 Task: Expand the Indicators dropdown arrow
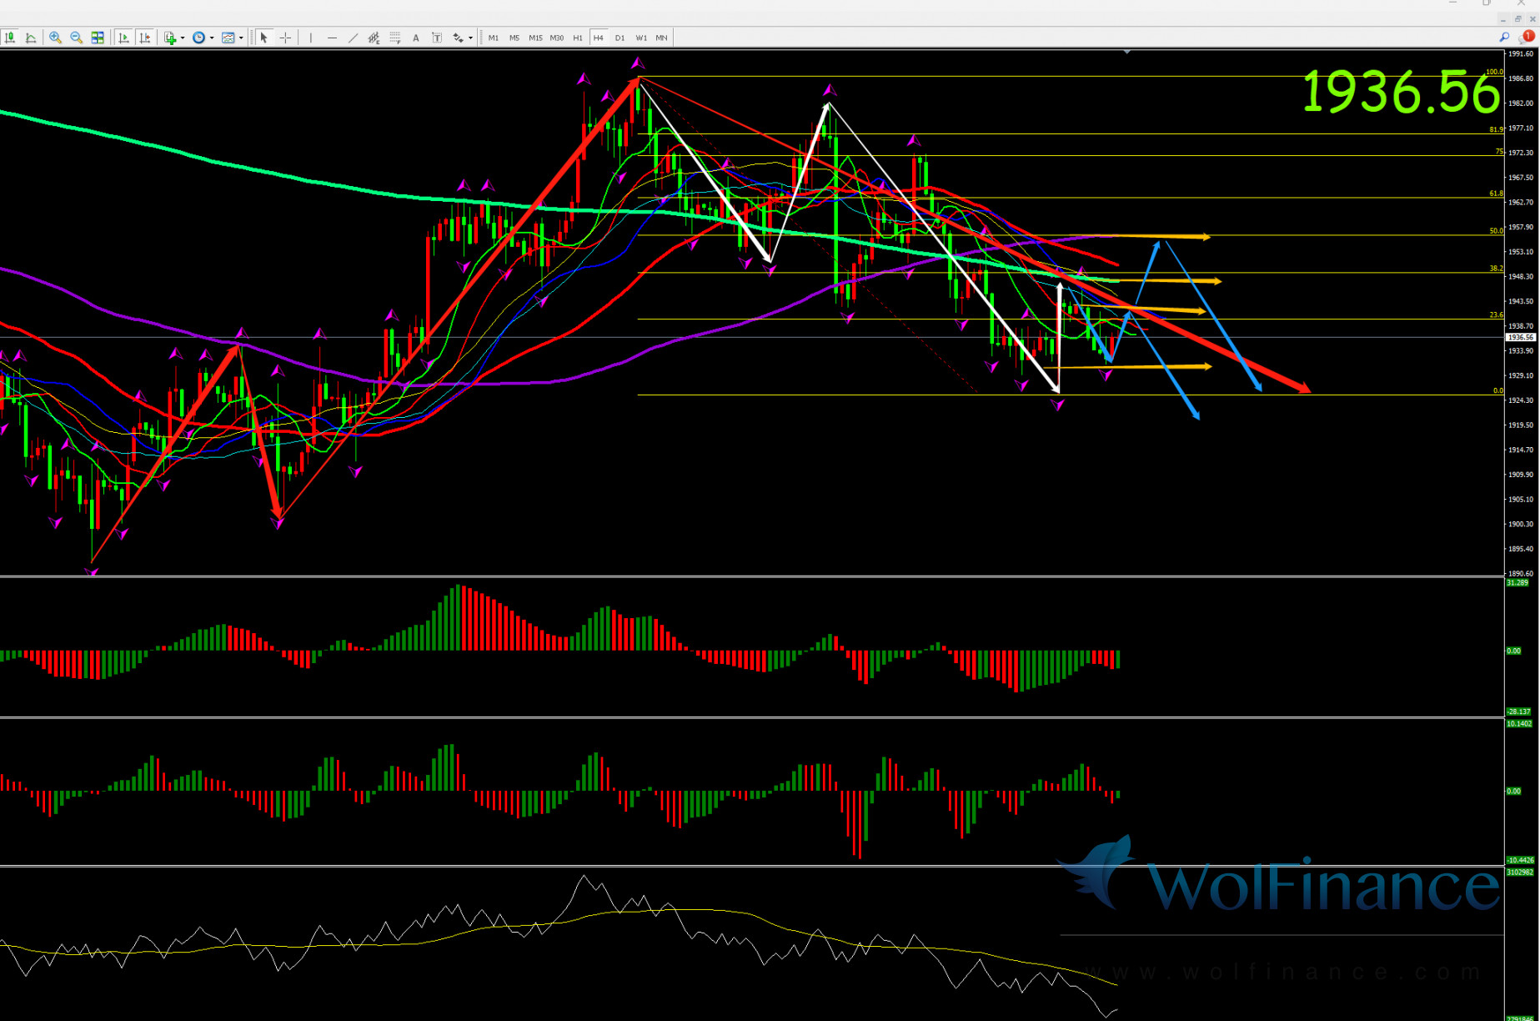(183, 38)
